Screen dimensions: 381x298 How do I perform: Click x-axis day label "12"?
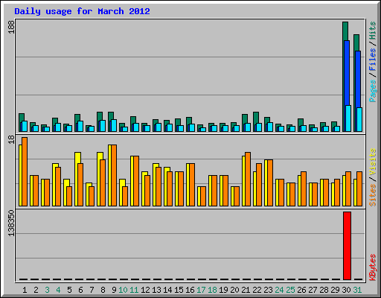(x=145, y=290)
